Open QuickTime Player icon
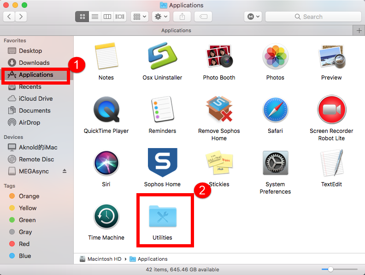Image resolution: width=365 pixels, height=275 pixels. click(x=106, y=110)
